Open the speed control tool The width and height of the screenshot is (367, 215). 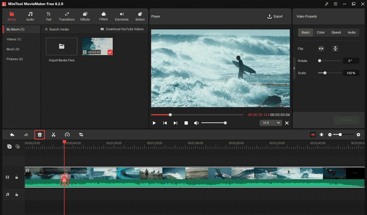(x=67, y=135)
